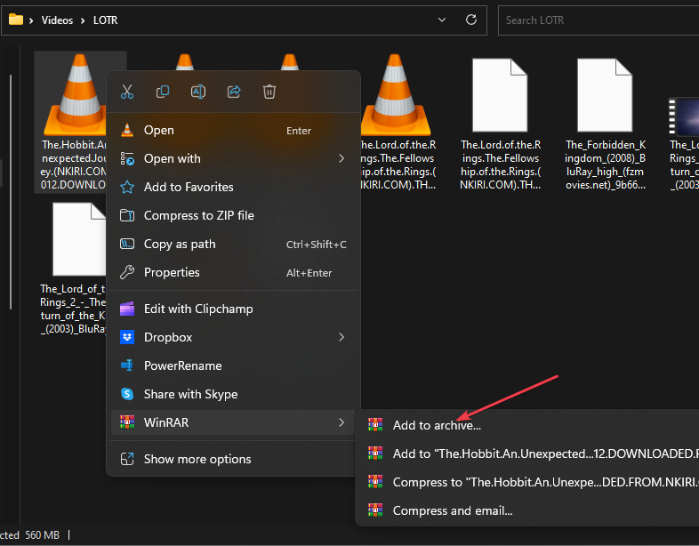Choose Properties in context menu
Screen dimensions: 699x546
[233, 272]
